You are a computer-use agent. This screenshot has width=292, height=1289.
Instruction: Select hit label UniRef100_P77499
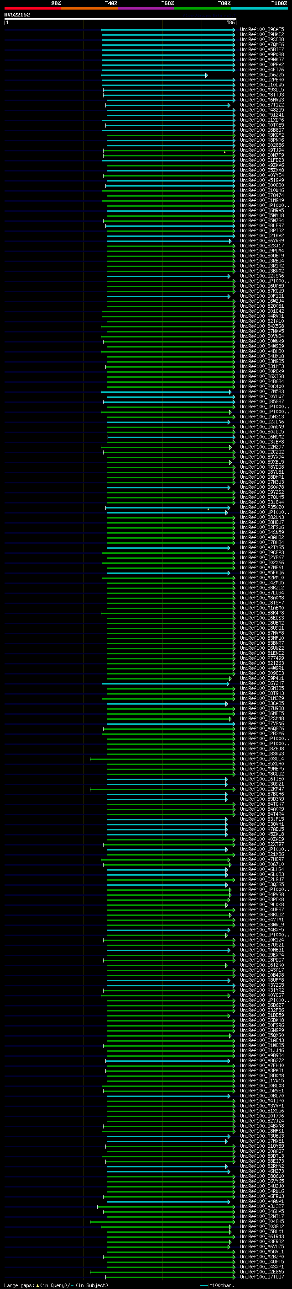[x=262, y=658]
